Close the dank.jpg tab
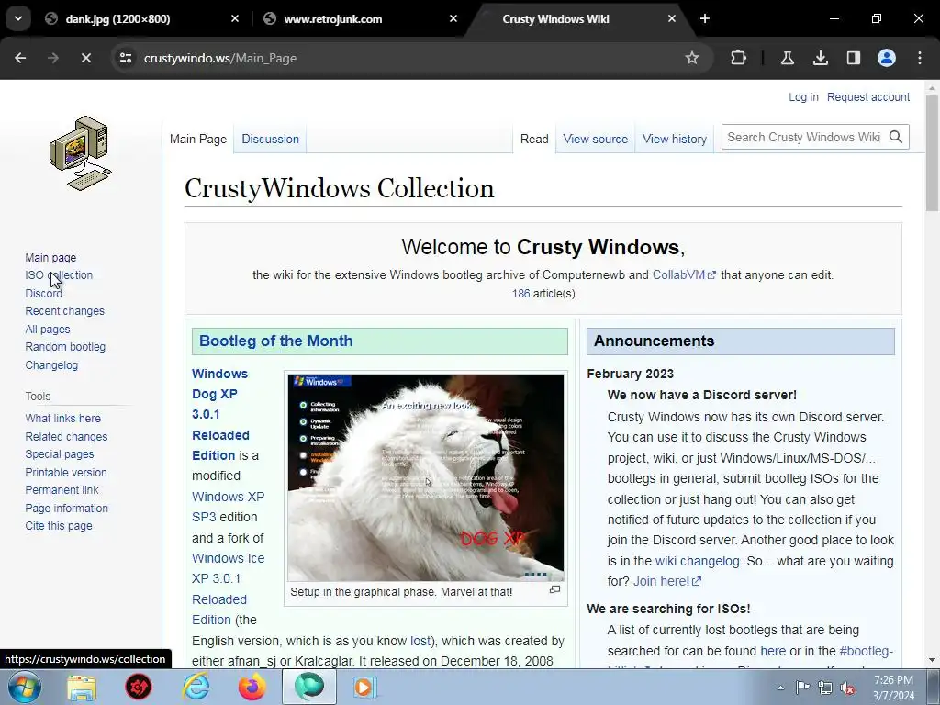 click(x=235, y=18)
